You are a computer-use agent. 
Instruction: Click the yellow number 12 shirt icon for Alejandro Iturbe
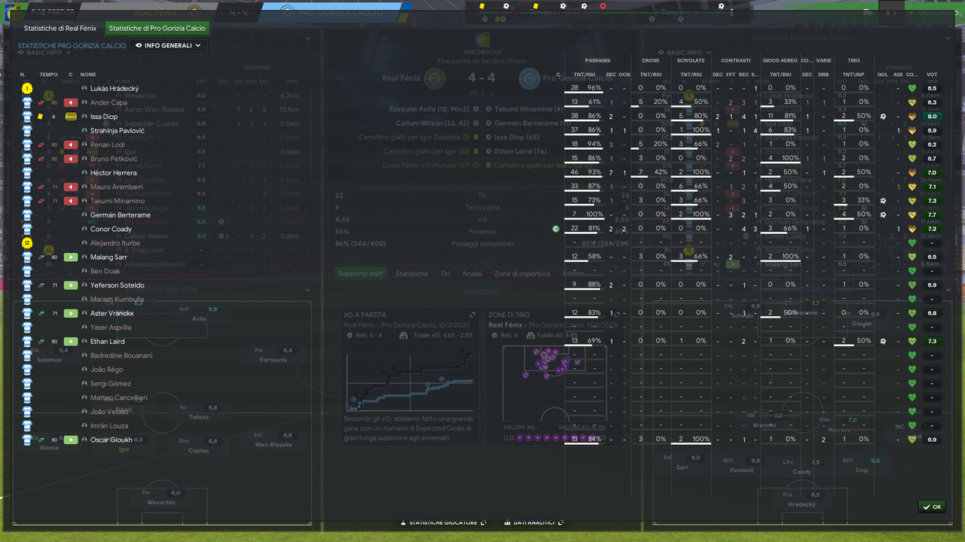point(27,243)
